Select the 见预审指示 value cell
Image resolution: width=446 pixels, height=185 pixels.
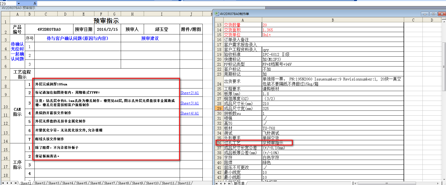(x=333, y=143)
